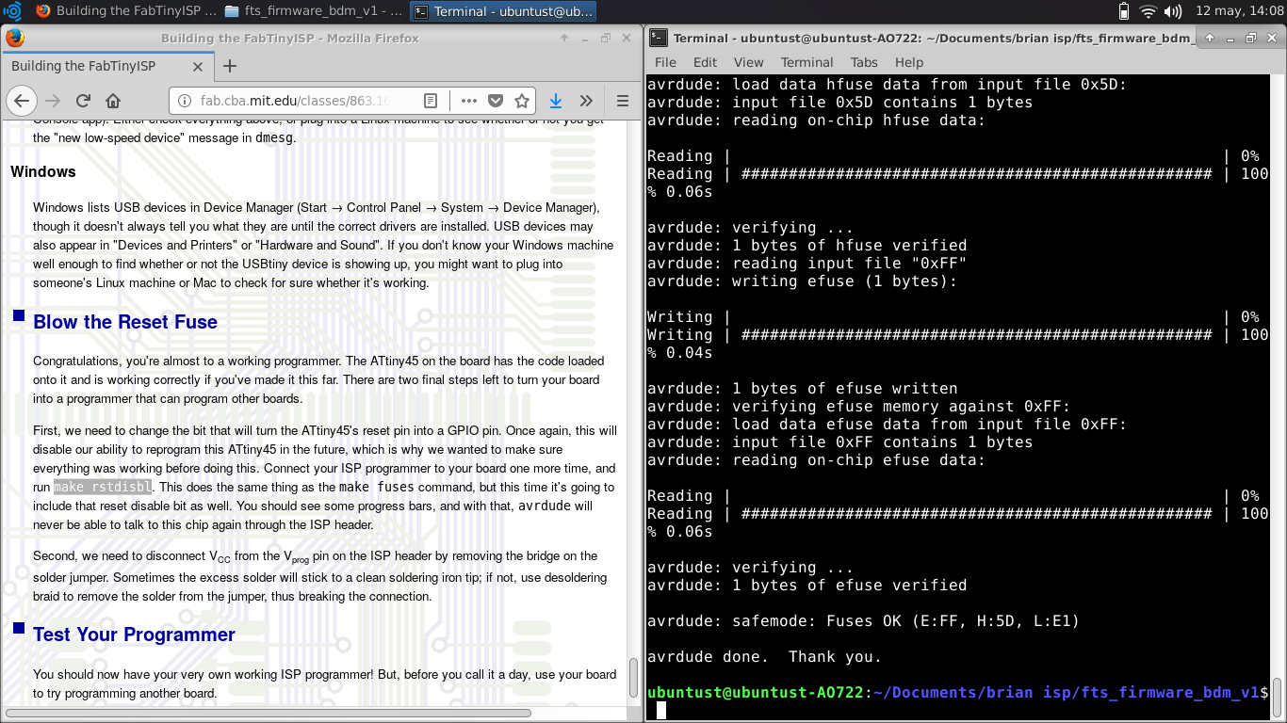Image resolution: width=1287 pixels, height=723 pixels.
Task: Open the Firefox downloads panel
Action: point(556,101)
